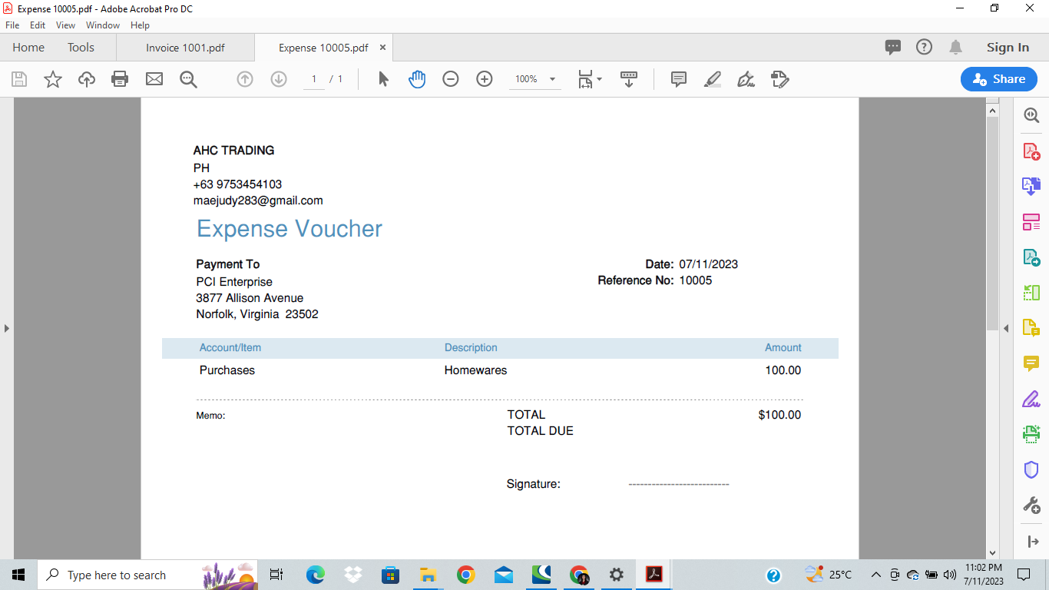Open the sign document pen tool
Screen dimensions: 1049x590
tap(746, 79)
